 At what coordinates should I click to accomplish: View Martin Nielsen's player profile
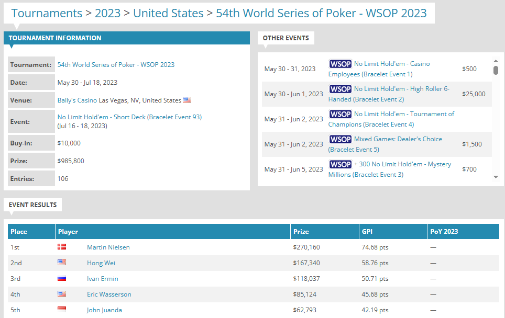[108, 247]
